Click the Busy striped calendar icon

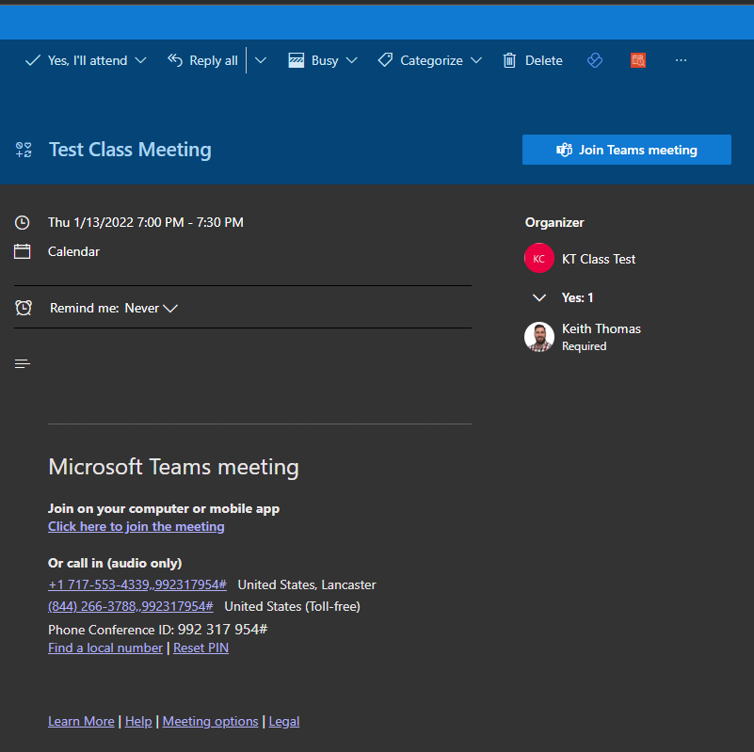click(x=297, y=60)
